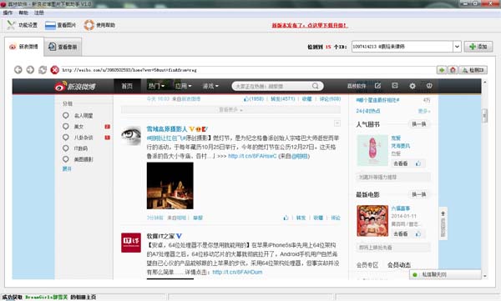
Task: Expand the 应用 (apps) dropdown in the Weibo navbar
Action: pos(184,86)
